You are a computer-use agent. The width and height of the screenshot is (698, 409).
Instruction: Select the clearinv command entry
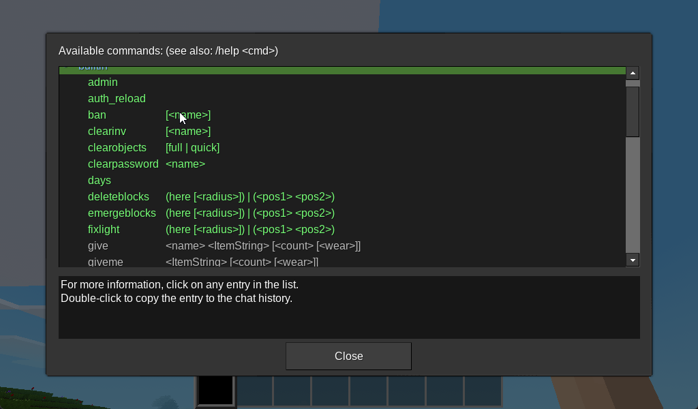point(342,132)
